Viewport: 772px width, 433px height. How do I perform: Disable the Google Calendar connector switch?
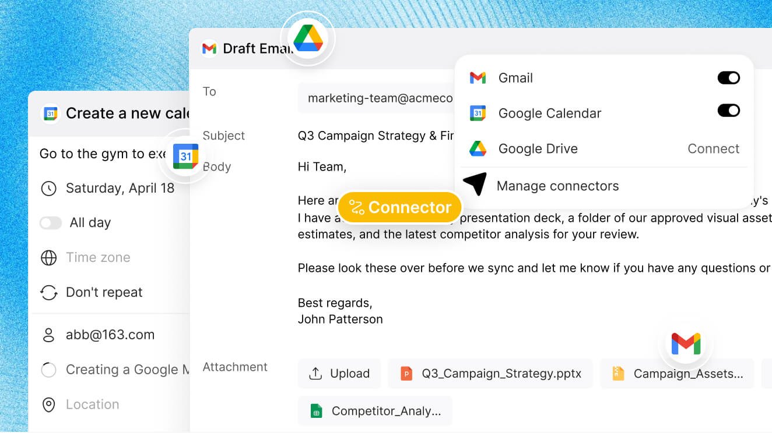pyautogui.click(x=728, y=111)
